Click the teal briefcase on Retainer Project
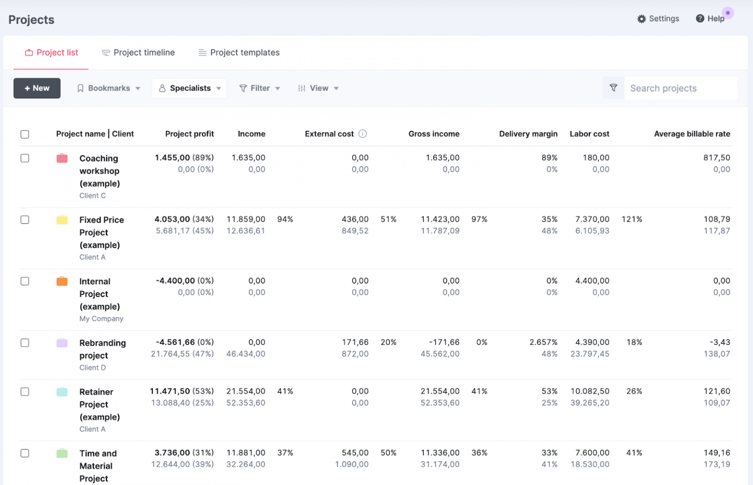Screen dimensions: 753x485 (x=62, y=391)
